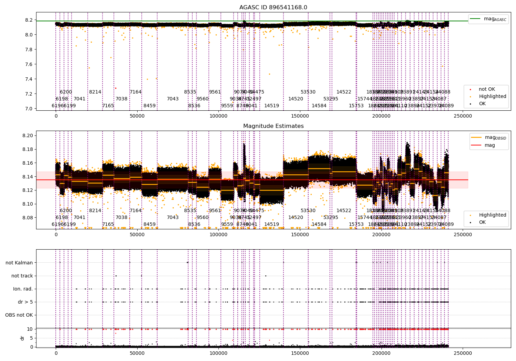
Task: Select the mag AGASC green line legend entry
Action: (x=488, y=19)
